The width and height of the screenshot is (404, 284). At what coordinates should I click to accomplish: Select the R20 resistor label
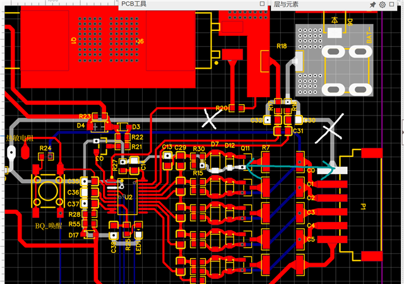point(222,108)
